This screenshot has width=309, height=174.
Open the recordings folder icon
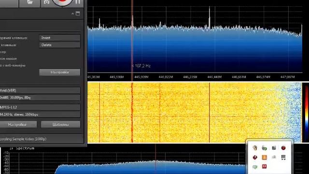(x=30, y=2)
